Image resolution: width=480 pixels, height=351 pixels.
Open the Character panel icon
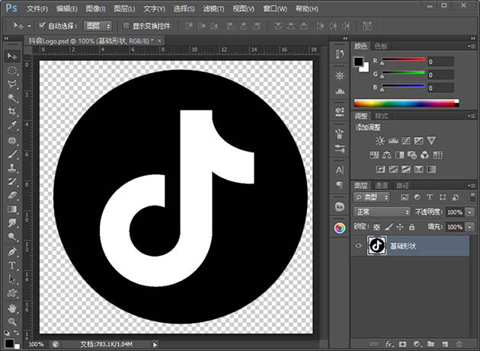click(x=340, y=170)
